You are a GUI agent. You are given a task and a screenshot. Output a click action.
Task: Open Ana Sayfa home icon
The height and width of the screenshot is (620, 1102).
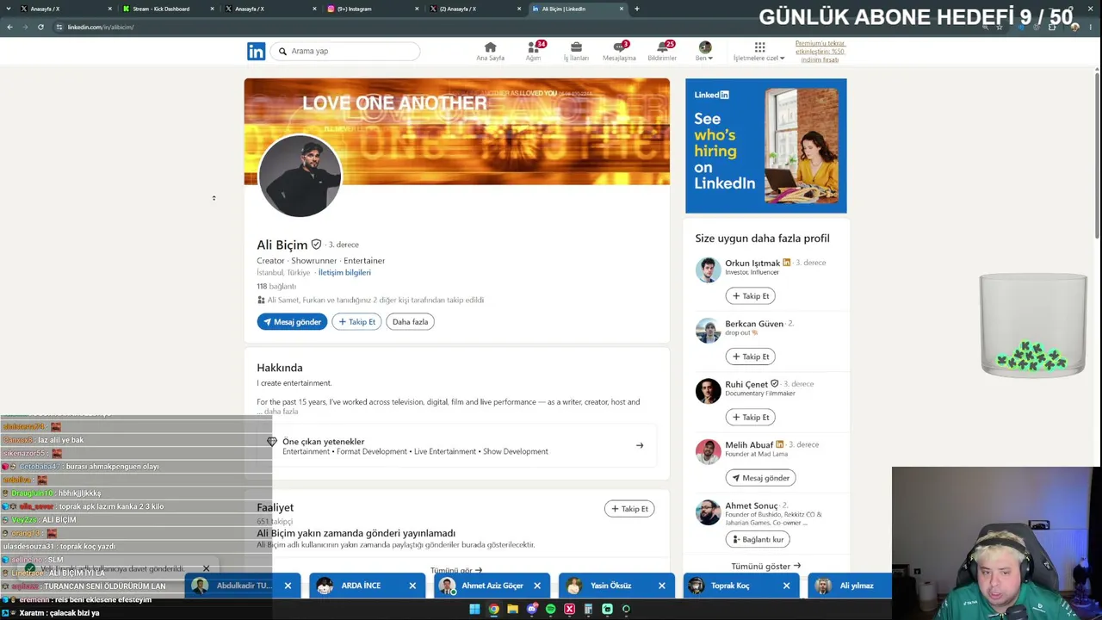tap(490, 52)
